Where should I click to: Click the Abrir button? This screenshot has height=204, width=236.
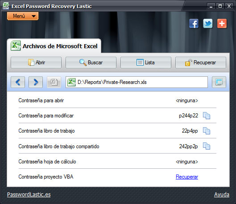coord(36,62)
